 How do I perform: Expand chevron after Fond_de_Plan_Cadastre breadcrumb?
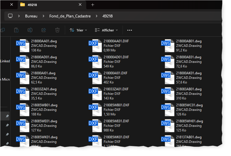coord(97,16)
